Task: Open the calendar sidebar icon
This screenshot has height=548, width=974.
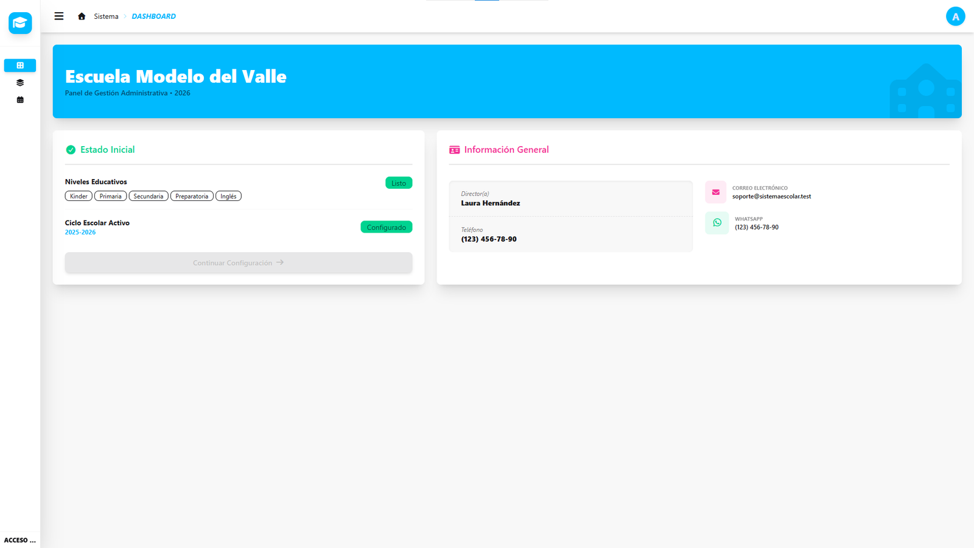Action: 20,100
